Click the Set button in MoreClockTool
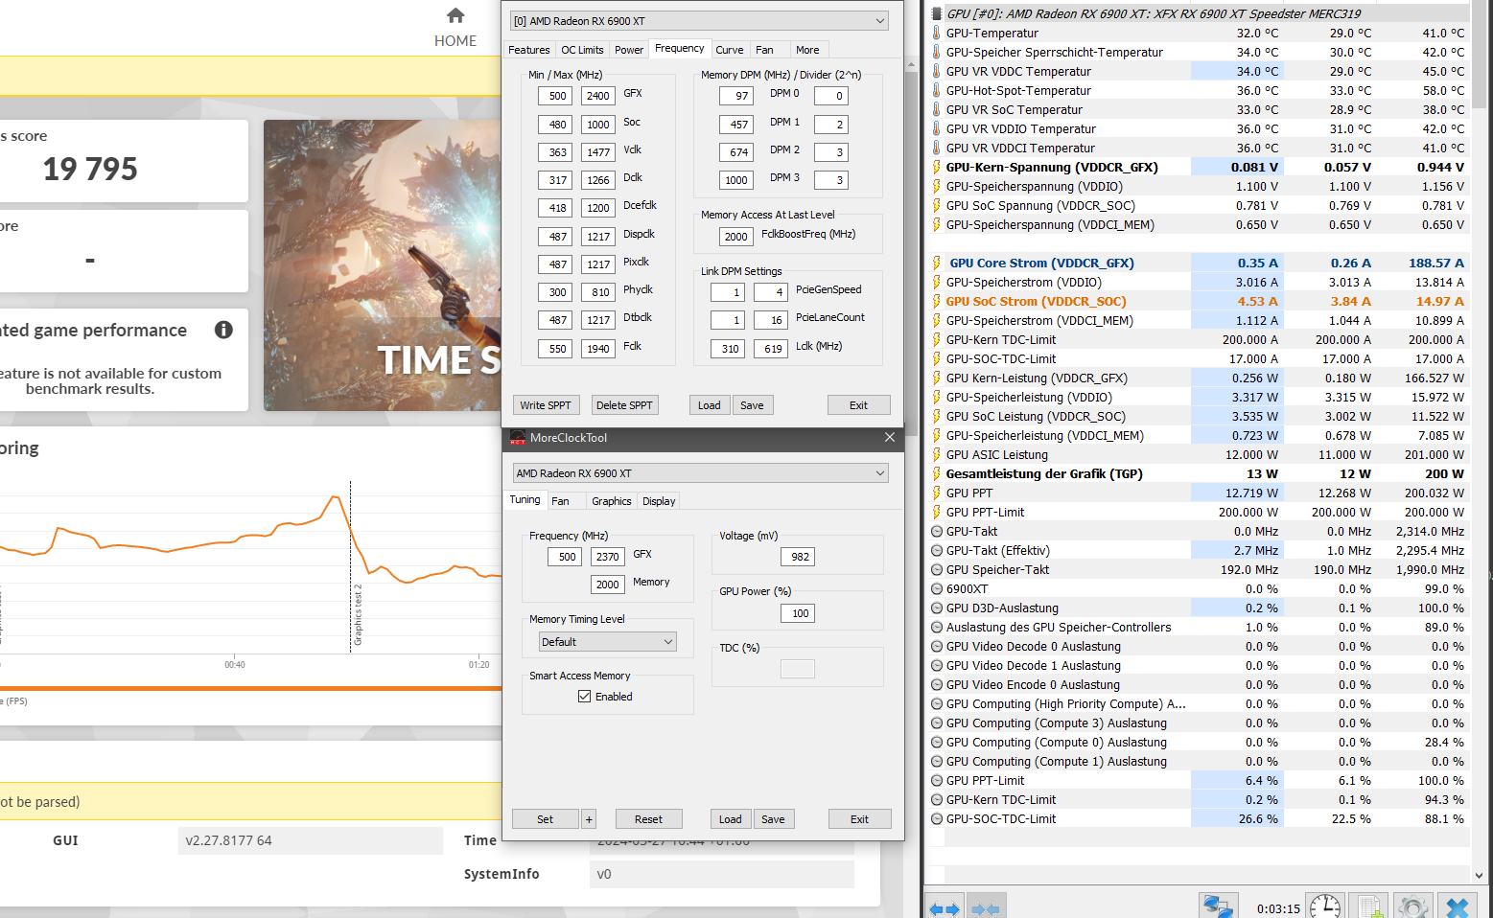 point(545,819)
